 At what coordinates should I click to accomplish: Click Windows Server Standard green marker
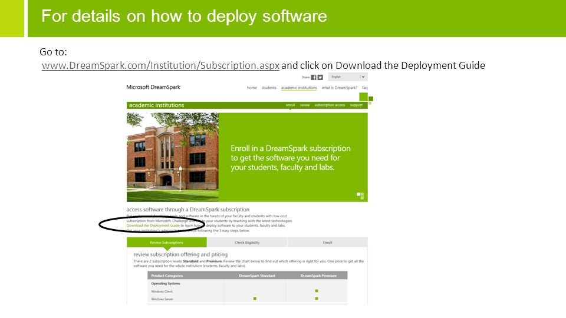pos(255,299)
